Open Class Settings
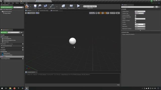Viewport: 161px width, 90px height. click(x=63, y=6)
